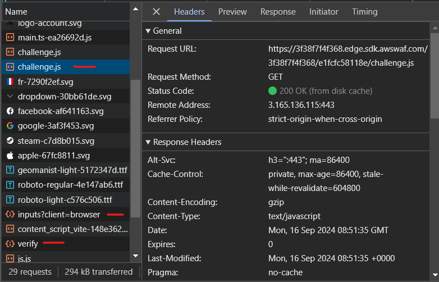Click the French flag icon of fr-7290f2ef.svg
The width and height of the screenshot is (439, 282).
tap(10, 82)
